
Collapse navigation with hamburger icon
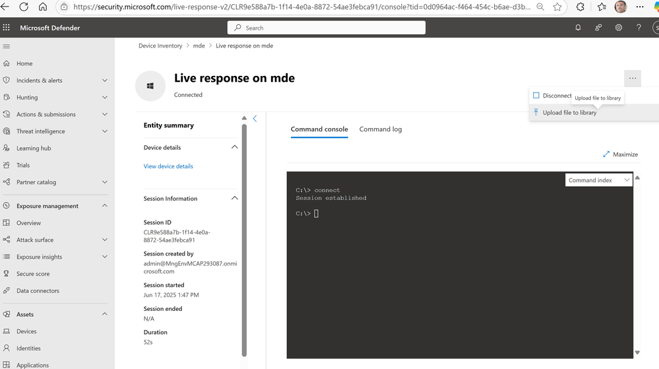7,46
